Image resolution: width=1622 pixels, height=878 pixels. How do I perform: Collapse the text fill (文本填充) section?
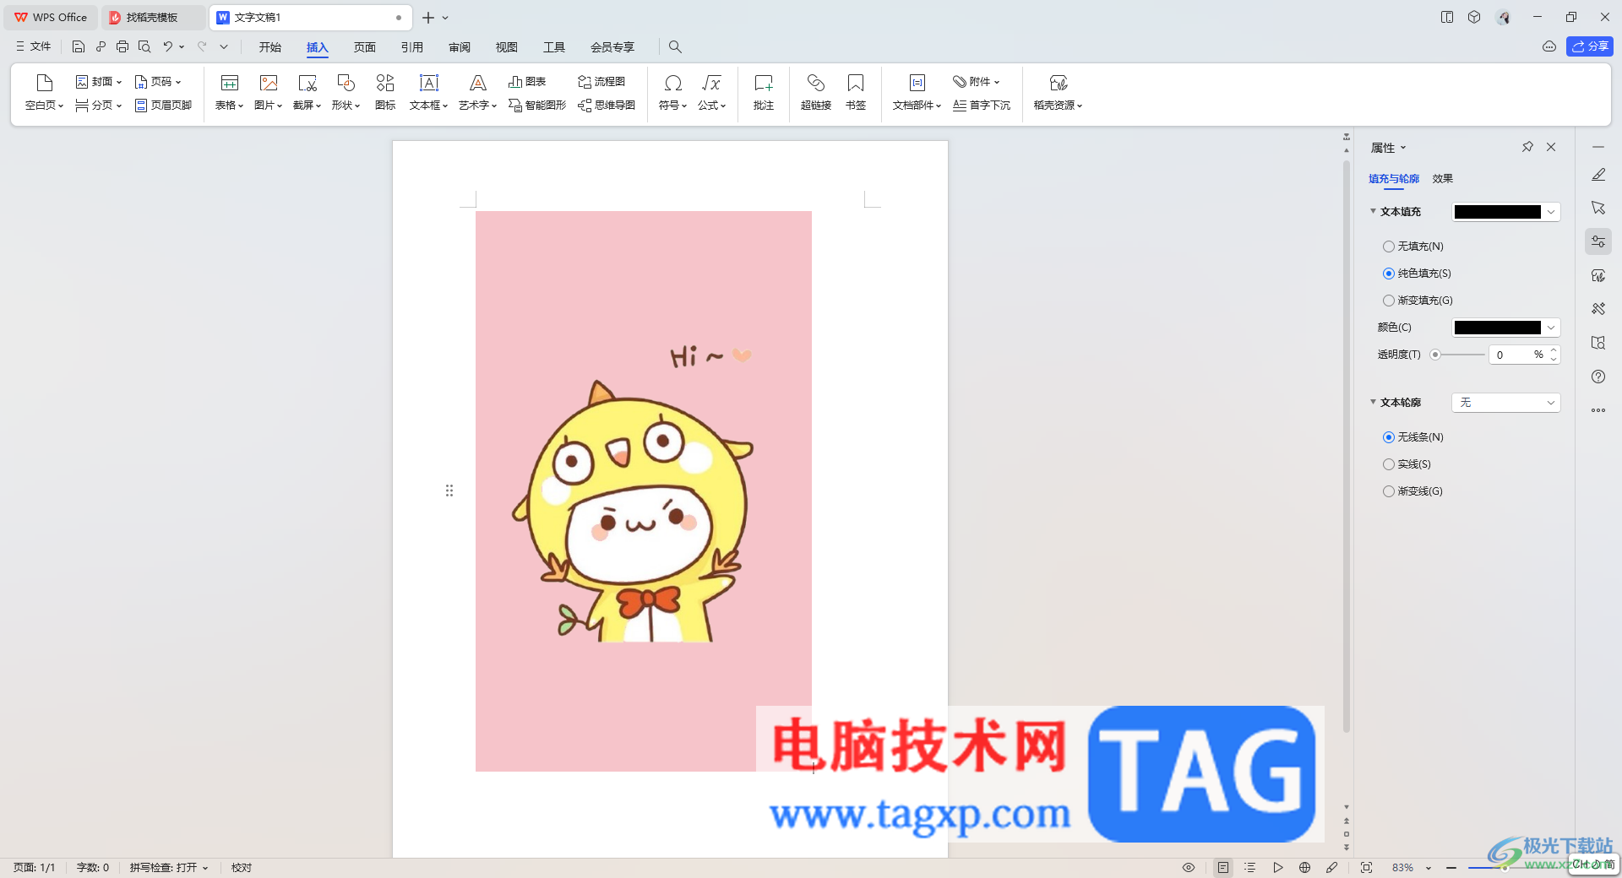[1373, 211]
